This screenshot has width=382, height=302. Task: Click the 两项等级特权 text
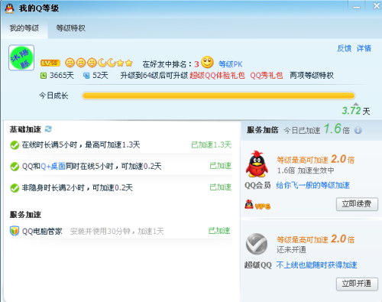312,76
